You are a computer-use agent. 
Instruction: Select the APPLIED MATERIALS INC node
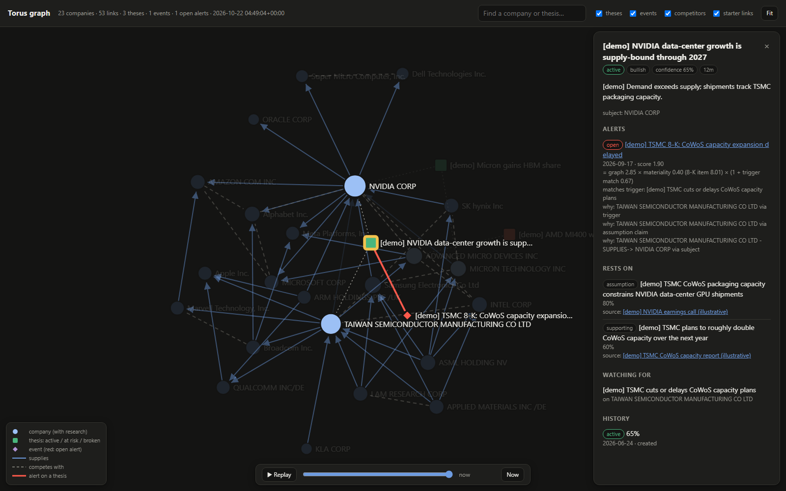(436, 407)
